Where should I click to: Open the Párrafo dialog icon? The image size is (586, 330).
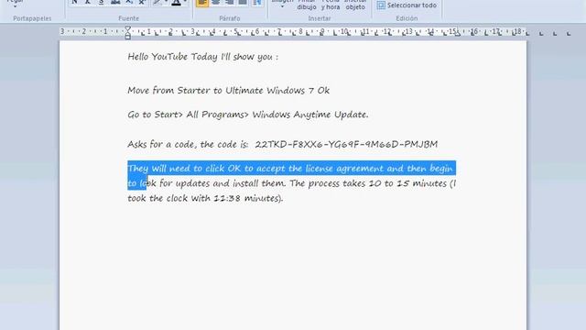click(x=256, y=3)
